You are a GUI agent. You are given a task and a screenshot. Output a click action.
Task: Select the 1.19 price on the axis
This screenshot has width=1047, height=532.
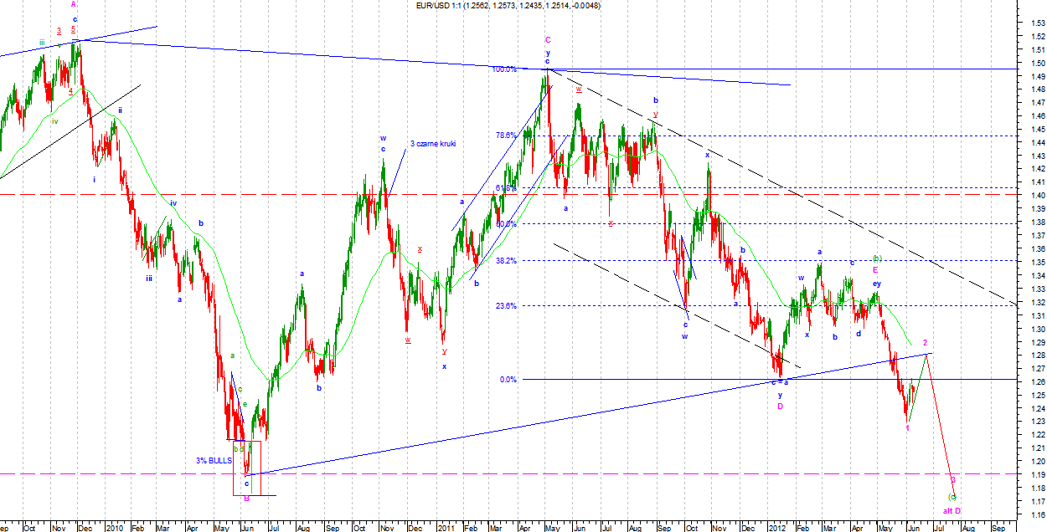[x=1037, y=474]
